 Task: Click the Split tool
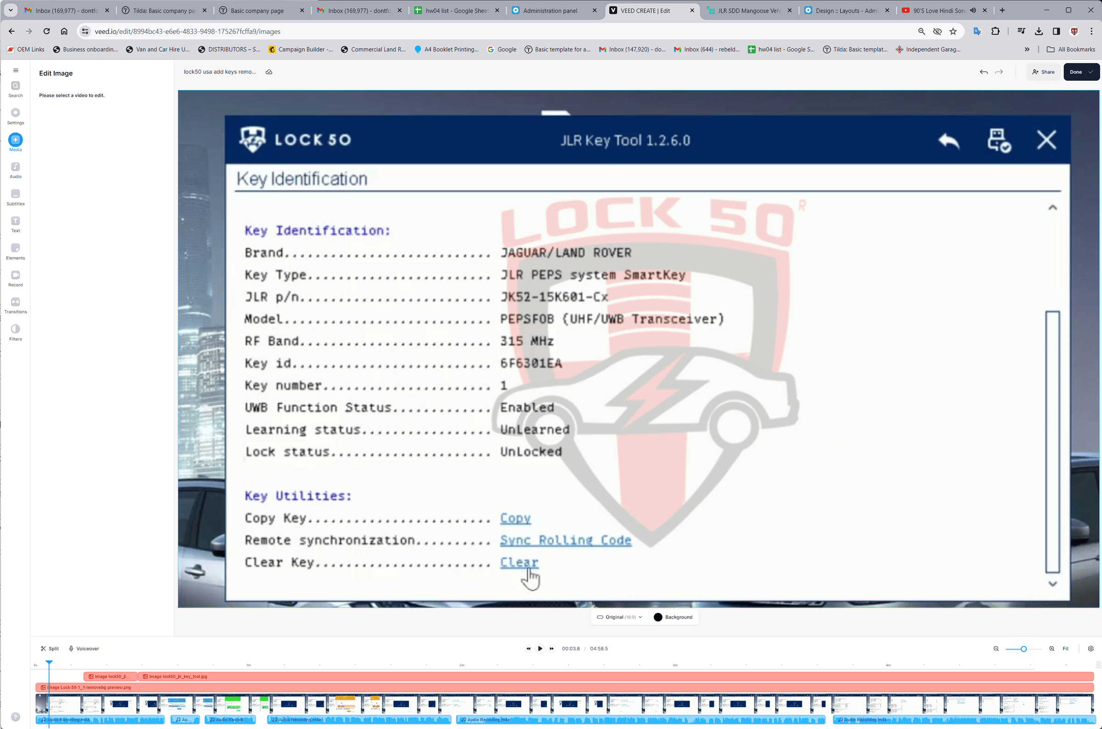tap(49, 648)
